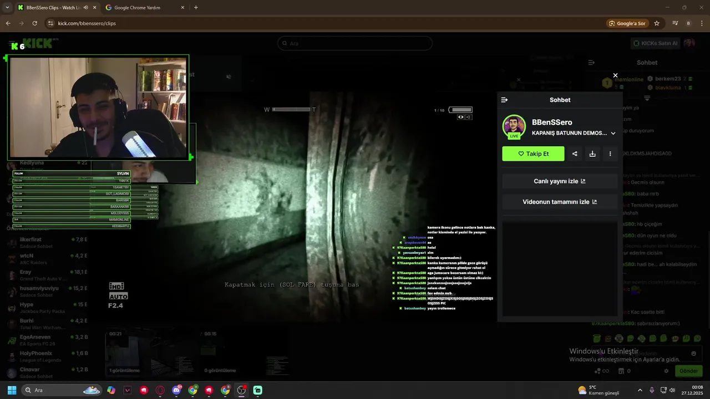Image resolution: width=710 pixels, height=399 pixels.
Task: Reload the Kick page
Action: 34,23
